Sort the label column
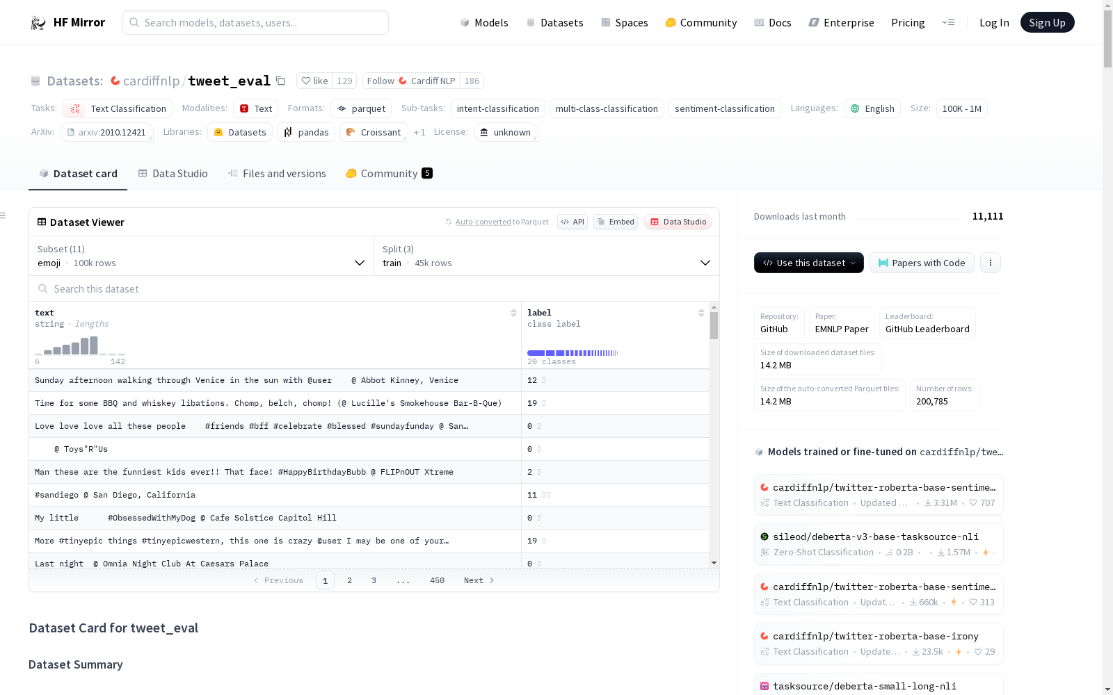The width and height of the screenshot is (1113, 695). click(x=701, y=313)
